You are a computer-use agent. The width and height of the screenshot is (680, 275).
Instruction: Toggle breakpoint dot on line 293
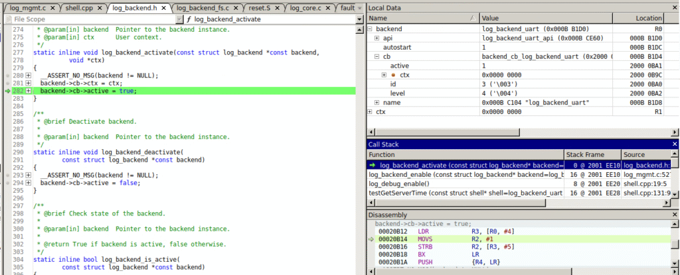pos(7,176)
